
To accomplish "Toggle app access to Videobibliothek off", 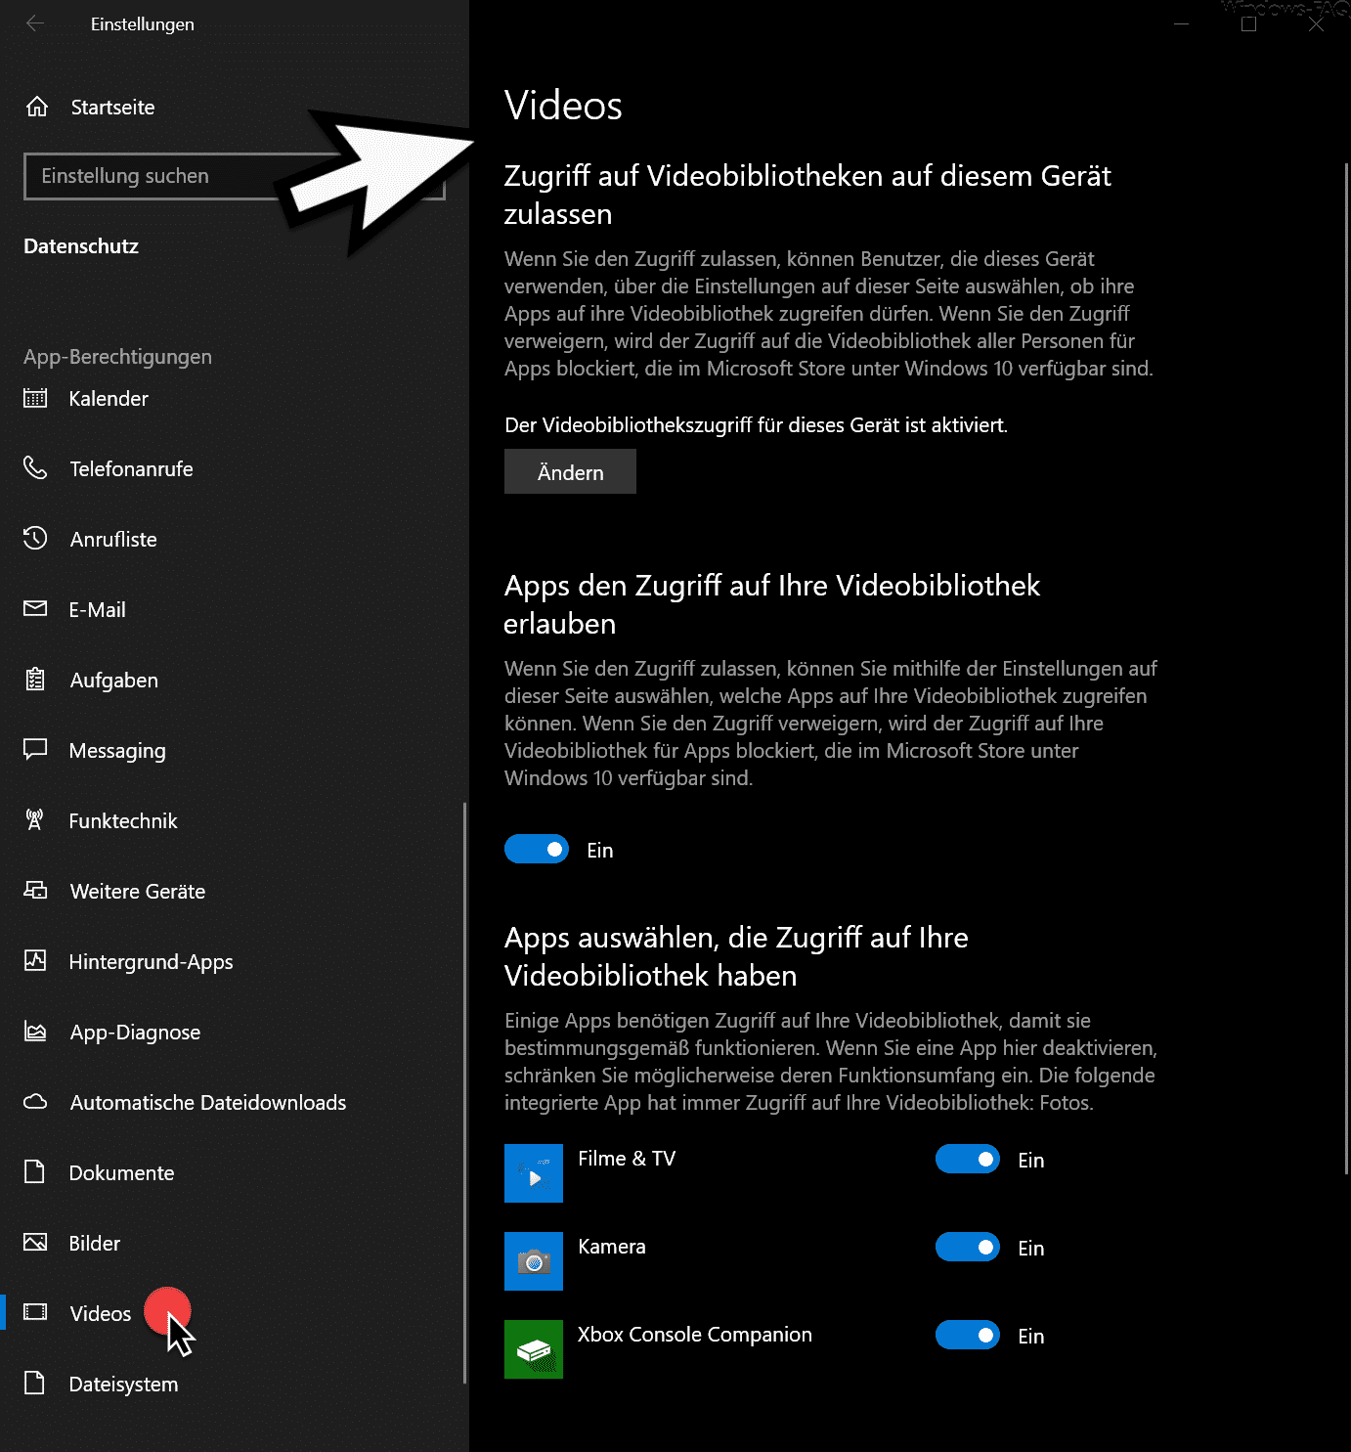I will click(537, 849).
